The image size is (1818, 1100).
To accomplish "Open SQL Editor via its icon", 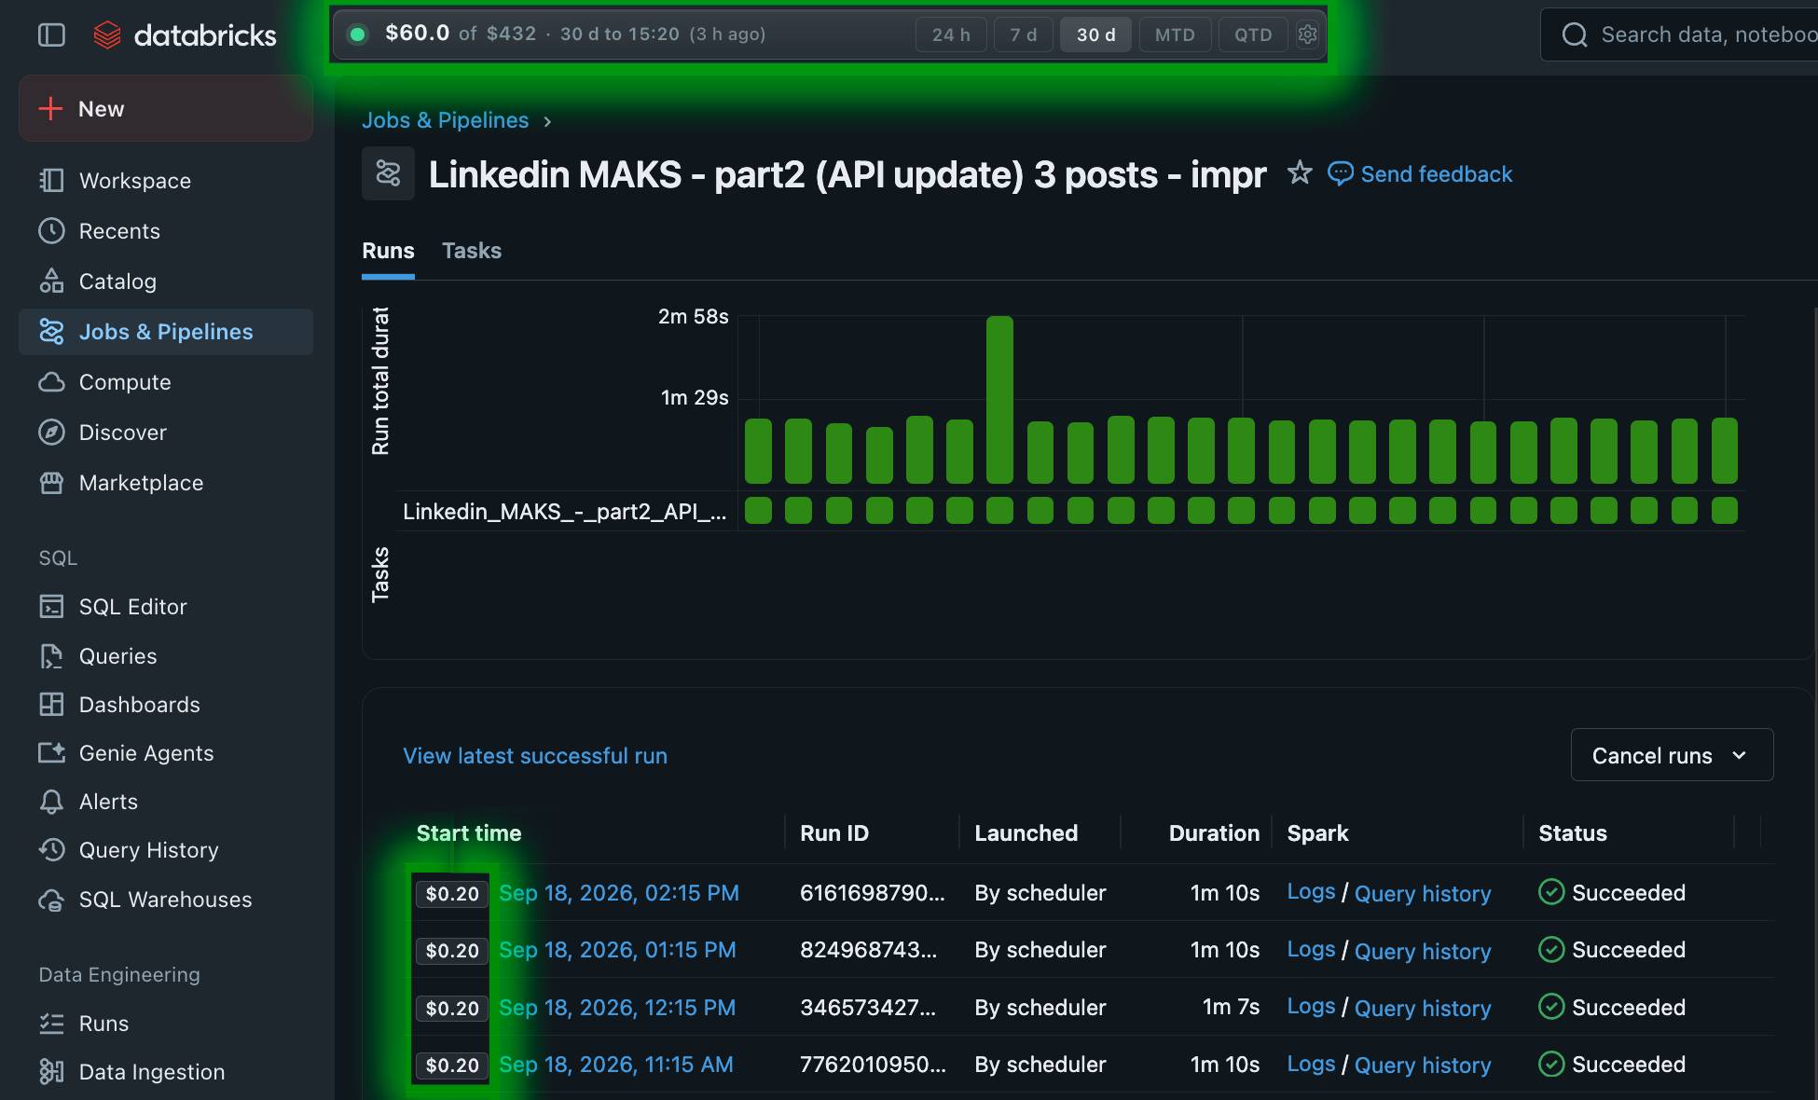I will tap(51, 607).
